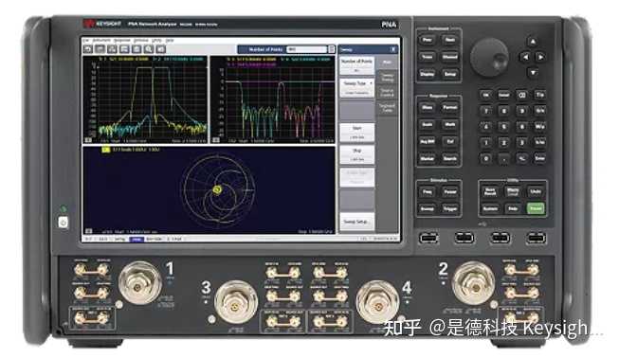
Task: Push the Help utility key
Action: click(x=513, y=208)
